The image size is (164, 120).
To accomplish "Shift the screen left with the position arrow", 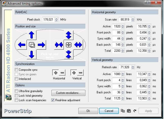I will (22, 45).
